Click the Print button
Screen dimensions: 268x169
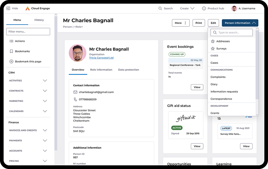(199, 23)
